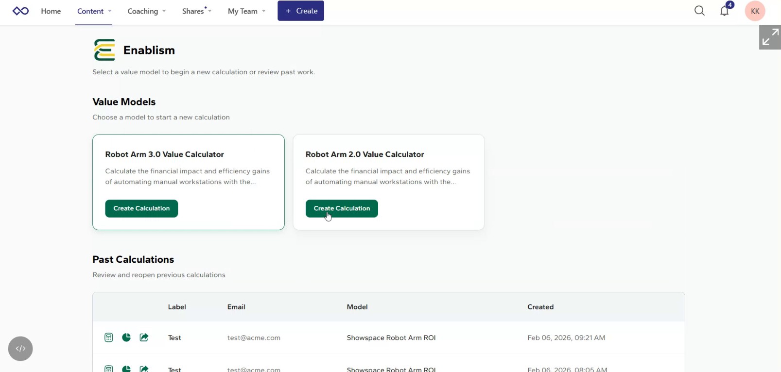The height and width of the screenshot is (372, 781).
Task: Click the share icon for the first Test calculation
Action: click(144, 338)
